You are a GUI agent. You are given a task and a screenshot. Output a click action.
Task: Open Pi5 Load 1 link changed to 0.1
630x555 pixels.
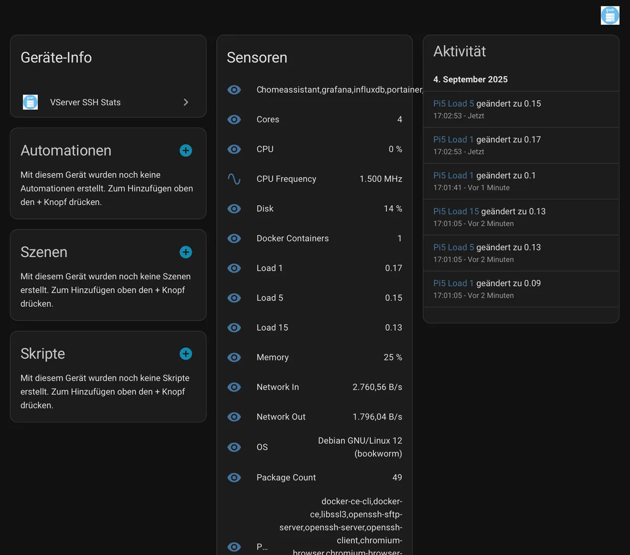[454, 175]
